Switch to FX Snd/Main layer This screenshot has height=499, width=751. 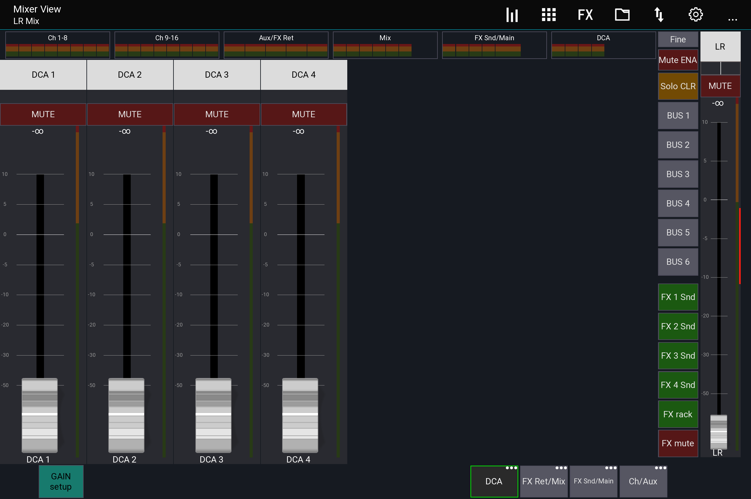[593, 482]
